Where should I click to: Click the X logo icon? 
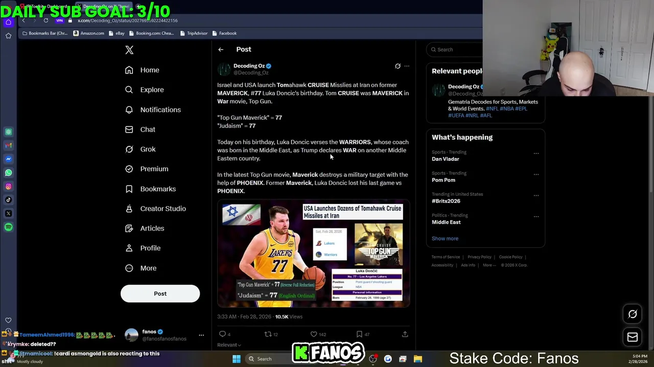[129, 50]
